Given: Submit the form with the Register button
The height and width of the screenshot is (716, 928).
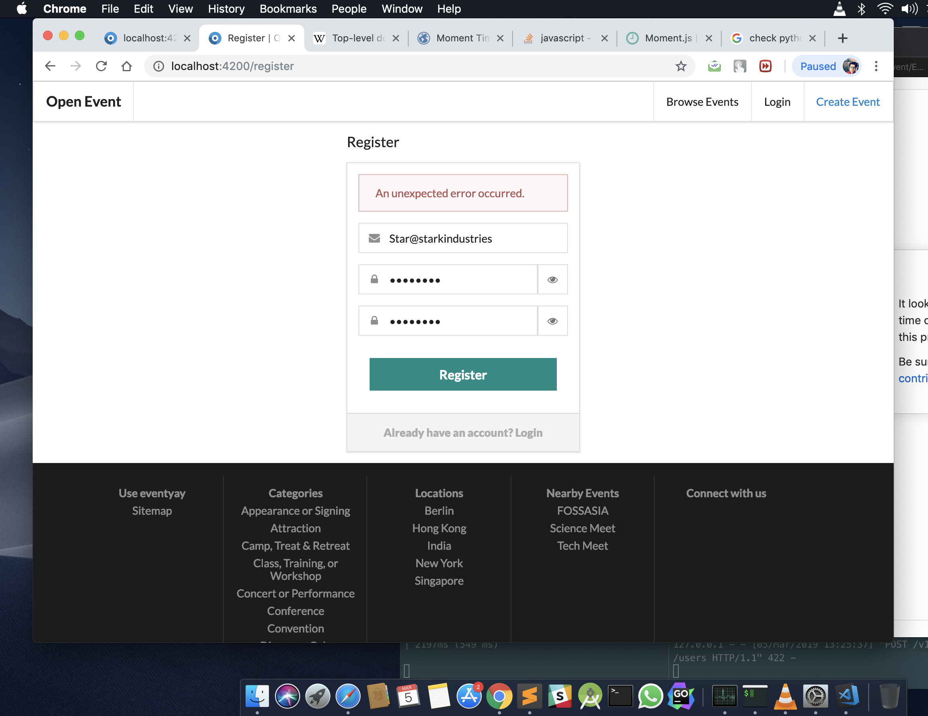Looking at the screenshot, I should point(463,374).
